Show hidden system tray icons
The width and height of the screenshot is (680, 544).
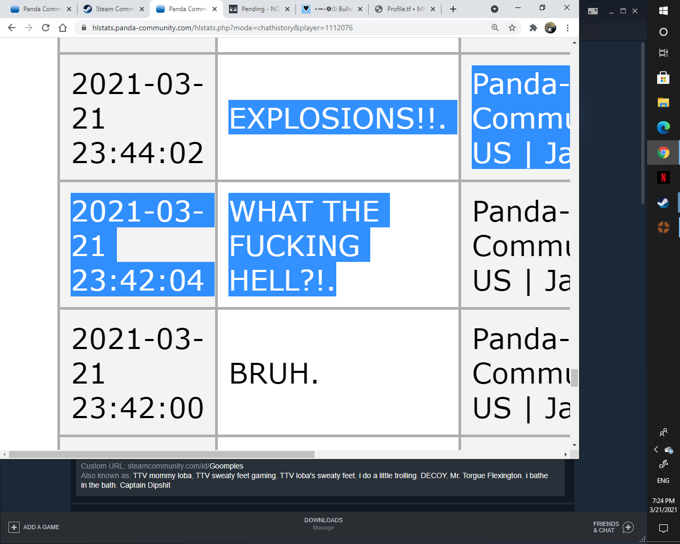pyautogui.click(x=656, y=449)
